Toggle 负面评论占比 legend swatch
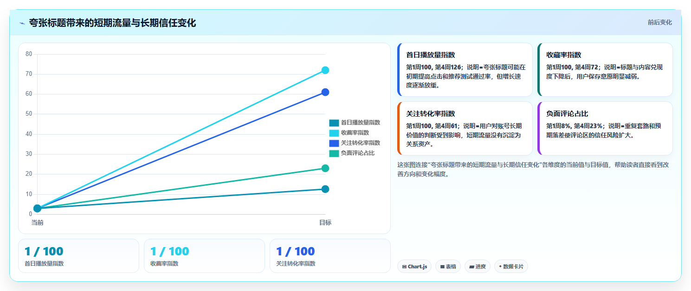This screenshot has height=291, width=691. 334,154
